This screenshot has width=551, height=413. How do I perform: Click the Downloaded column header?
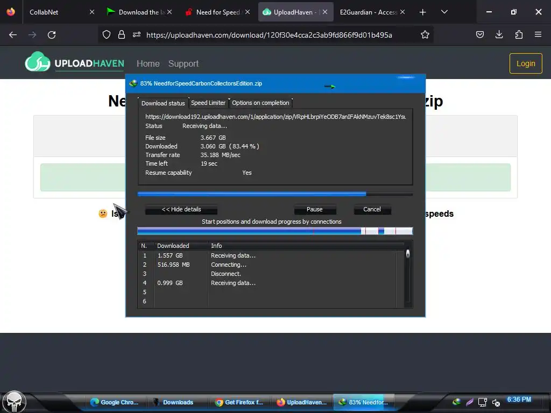(181, 246)
